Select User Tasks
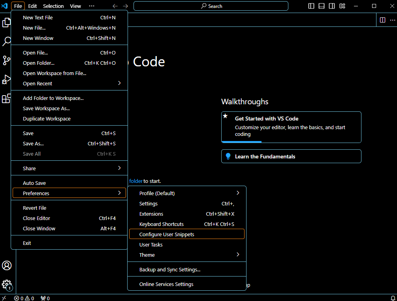The image size is (397, 301). [x=187, y=245]
